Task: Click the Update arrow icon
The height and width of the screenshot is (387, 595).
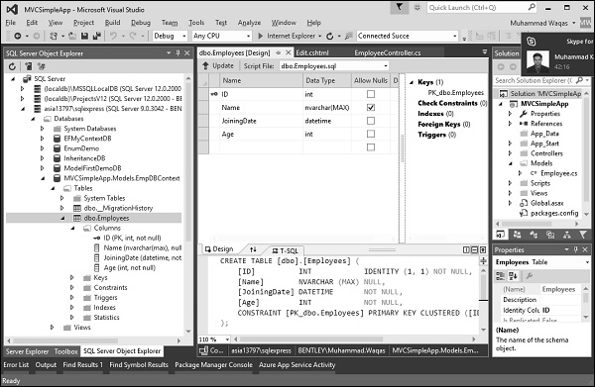Action: pyautogui.click(x=205, y=66)
